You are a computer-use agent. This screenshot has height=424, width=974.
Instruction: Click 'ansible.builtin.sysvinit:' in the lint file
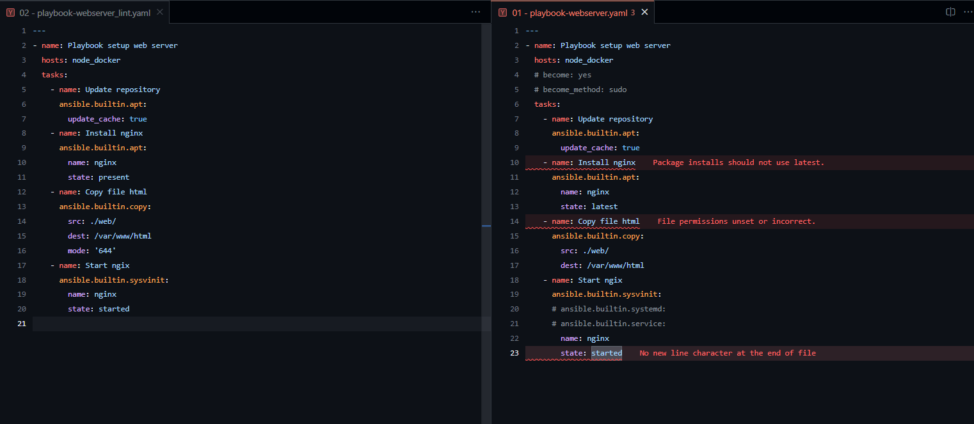coord(114,280)
